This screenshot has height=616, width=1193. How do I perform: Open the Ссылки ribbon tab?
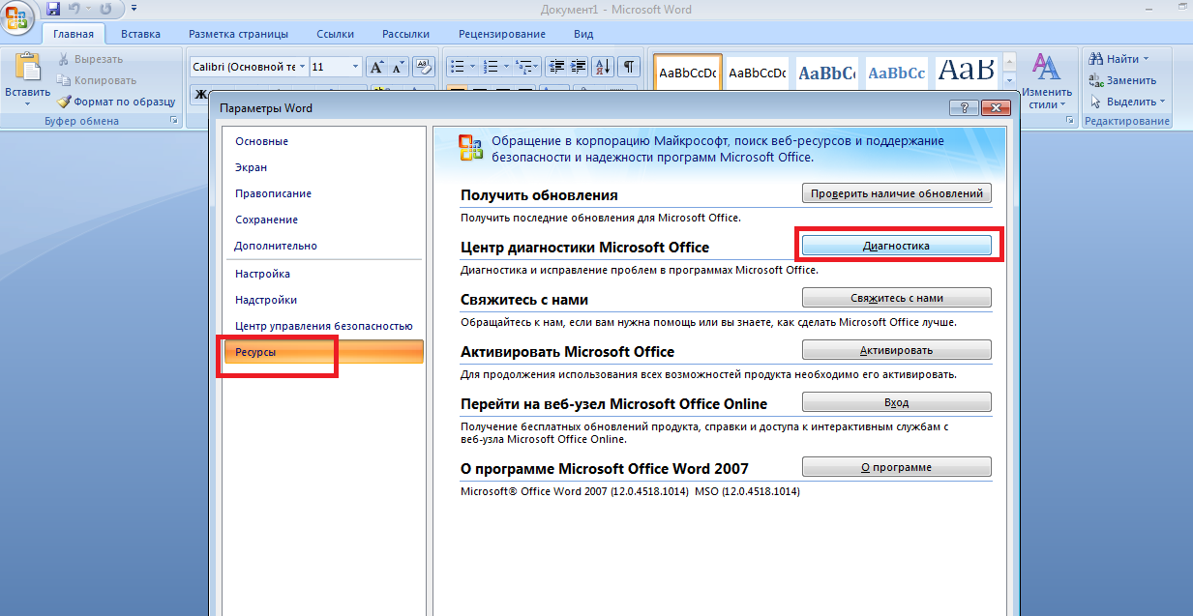(x=335, y=34)
